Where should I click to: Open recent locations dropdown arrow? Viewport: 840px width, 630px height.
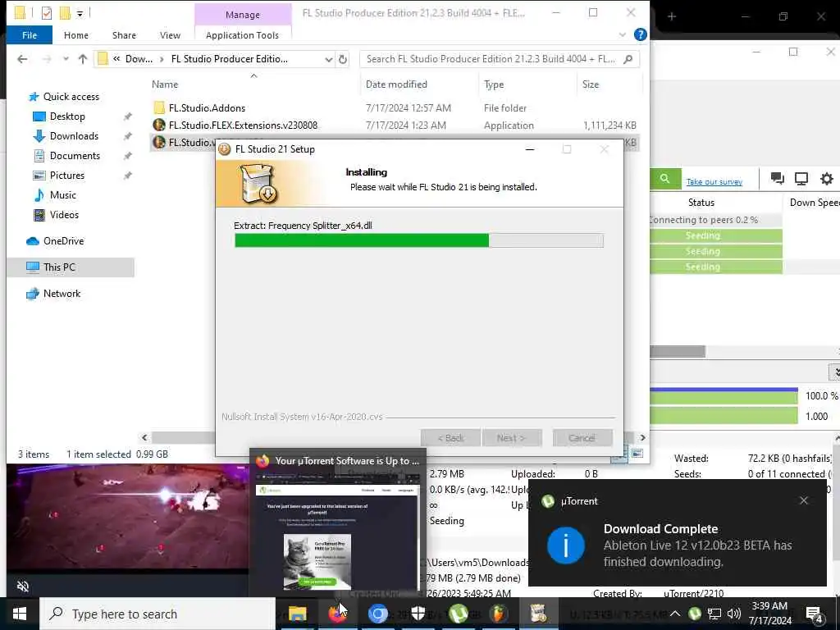(x=66, y=59)
